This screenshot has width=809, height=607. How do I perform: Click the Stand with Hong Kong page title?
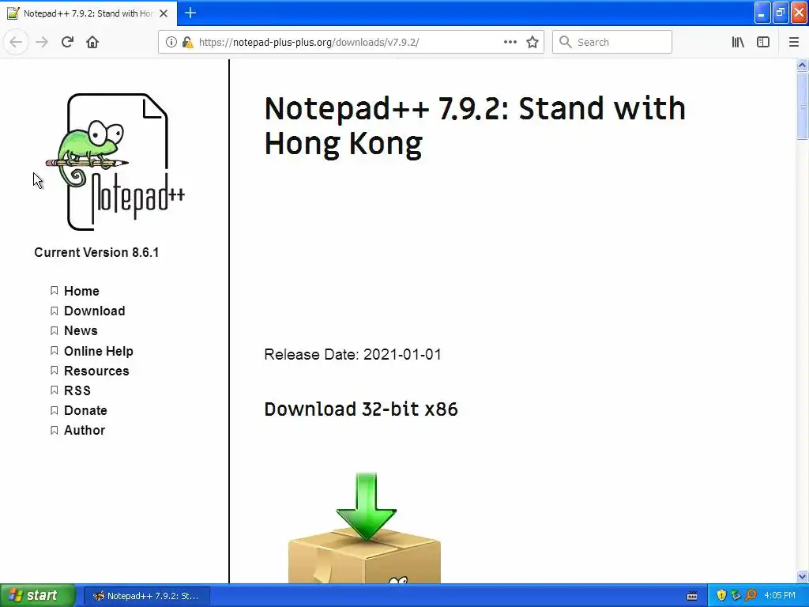(475, 126)
